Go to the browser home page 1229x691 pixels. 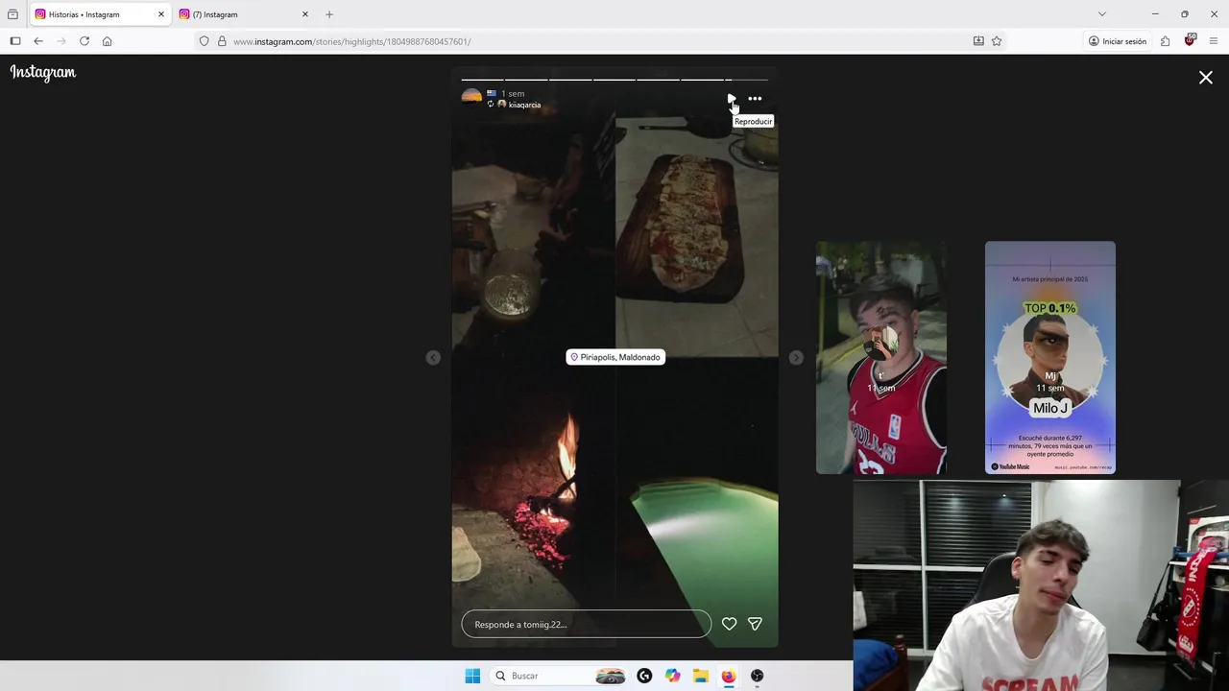107,41
